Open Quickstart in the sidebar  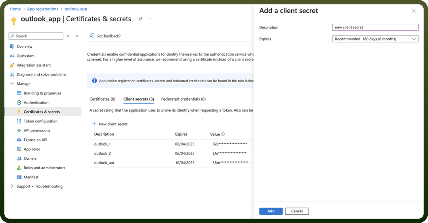click(25, 56)
